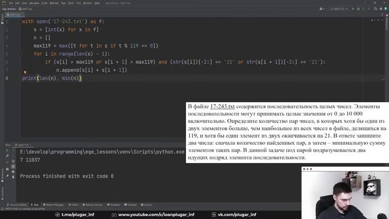Click 17-243.txt link in task description
Viewport: 389px width, 219px height.
(222, 106)
